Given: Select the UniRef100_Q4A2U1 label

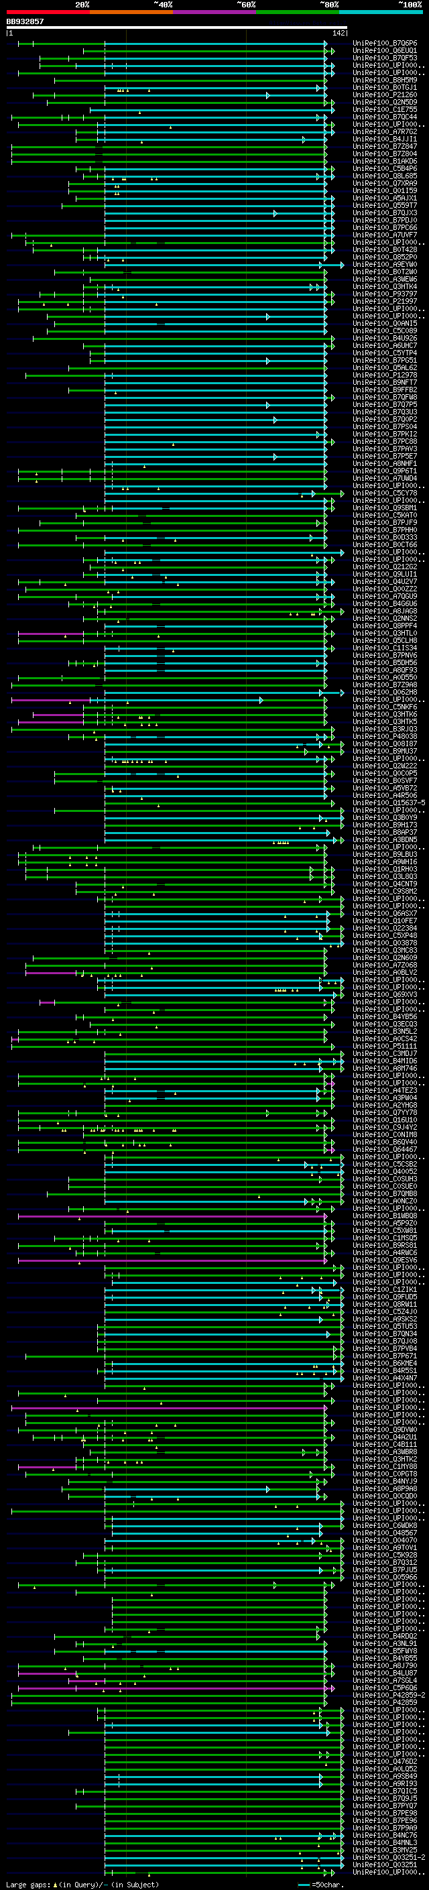Looking at the screenshot, I should point(385,1437).
